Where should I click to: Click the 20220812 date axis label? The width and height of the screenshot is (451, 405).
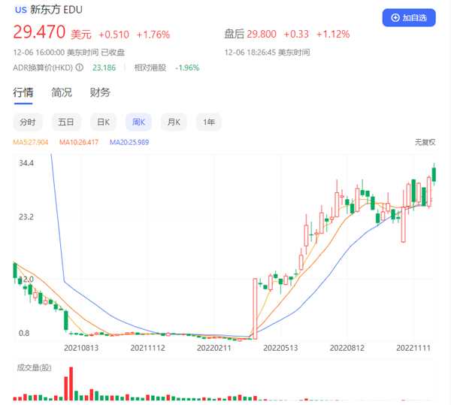tap(347, 348)
